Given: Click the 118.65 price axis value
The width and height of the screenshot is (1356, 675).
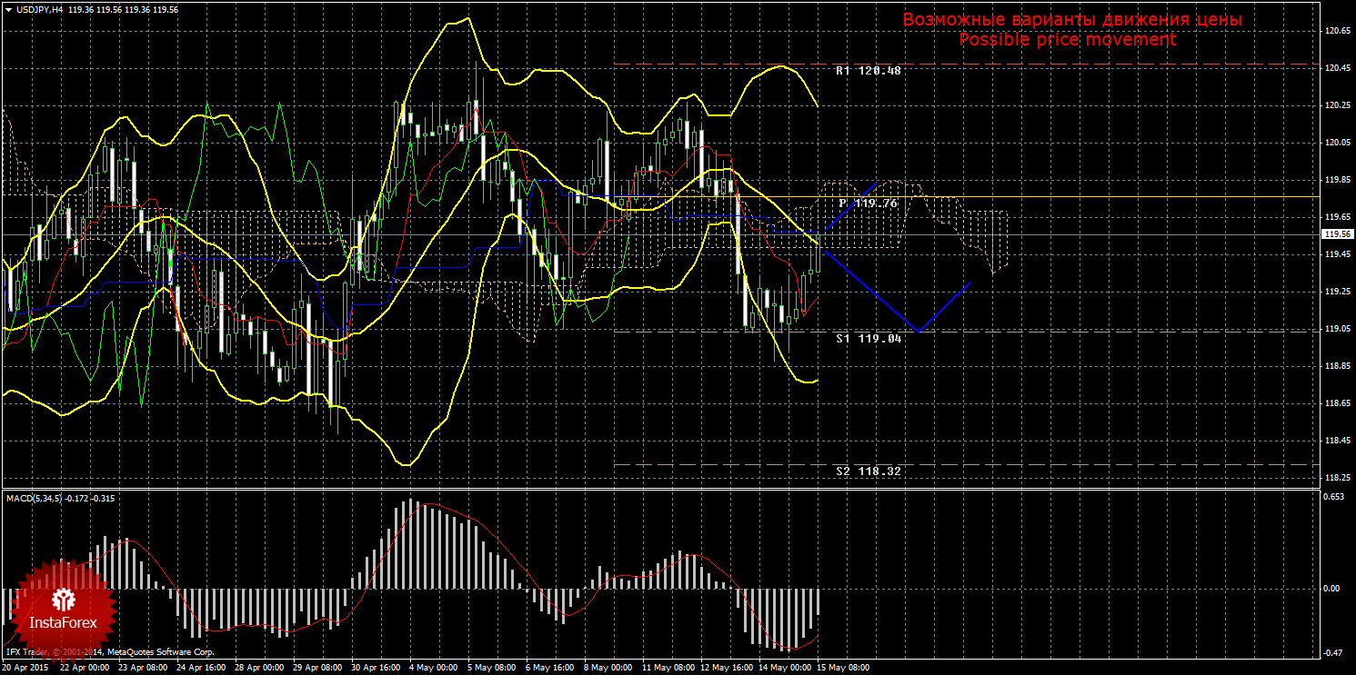Looking at the screenshot, I should 1336,403.
